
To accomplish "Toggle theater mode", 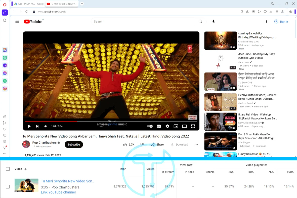I will point(184,126).
